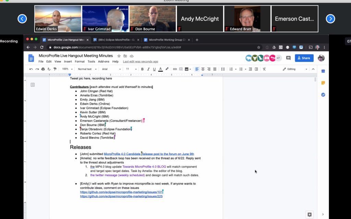The height and width of the screenshot is (219, 351).
Task: Print the document via printer icon
Action: 43,69
